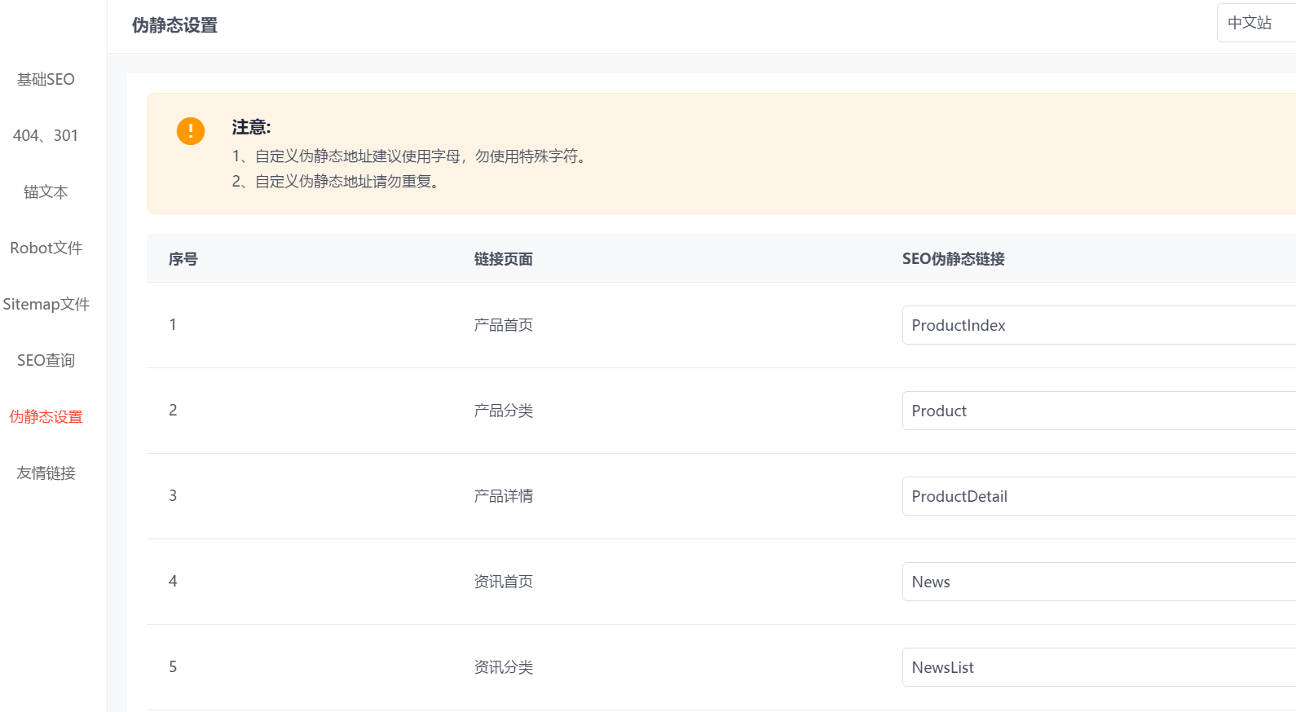Screen dimensions: 1296x712
Task: Open the 基础SEO menu item
Action: click(46, 79)
